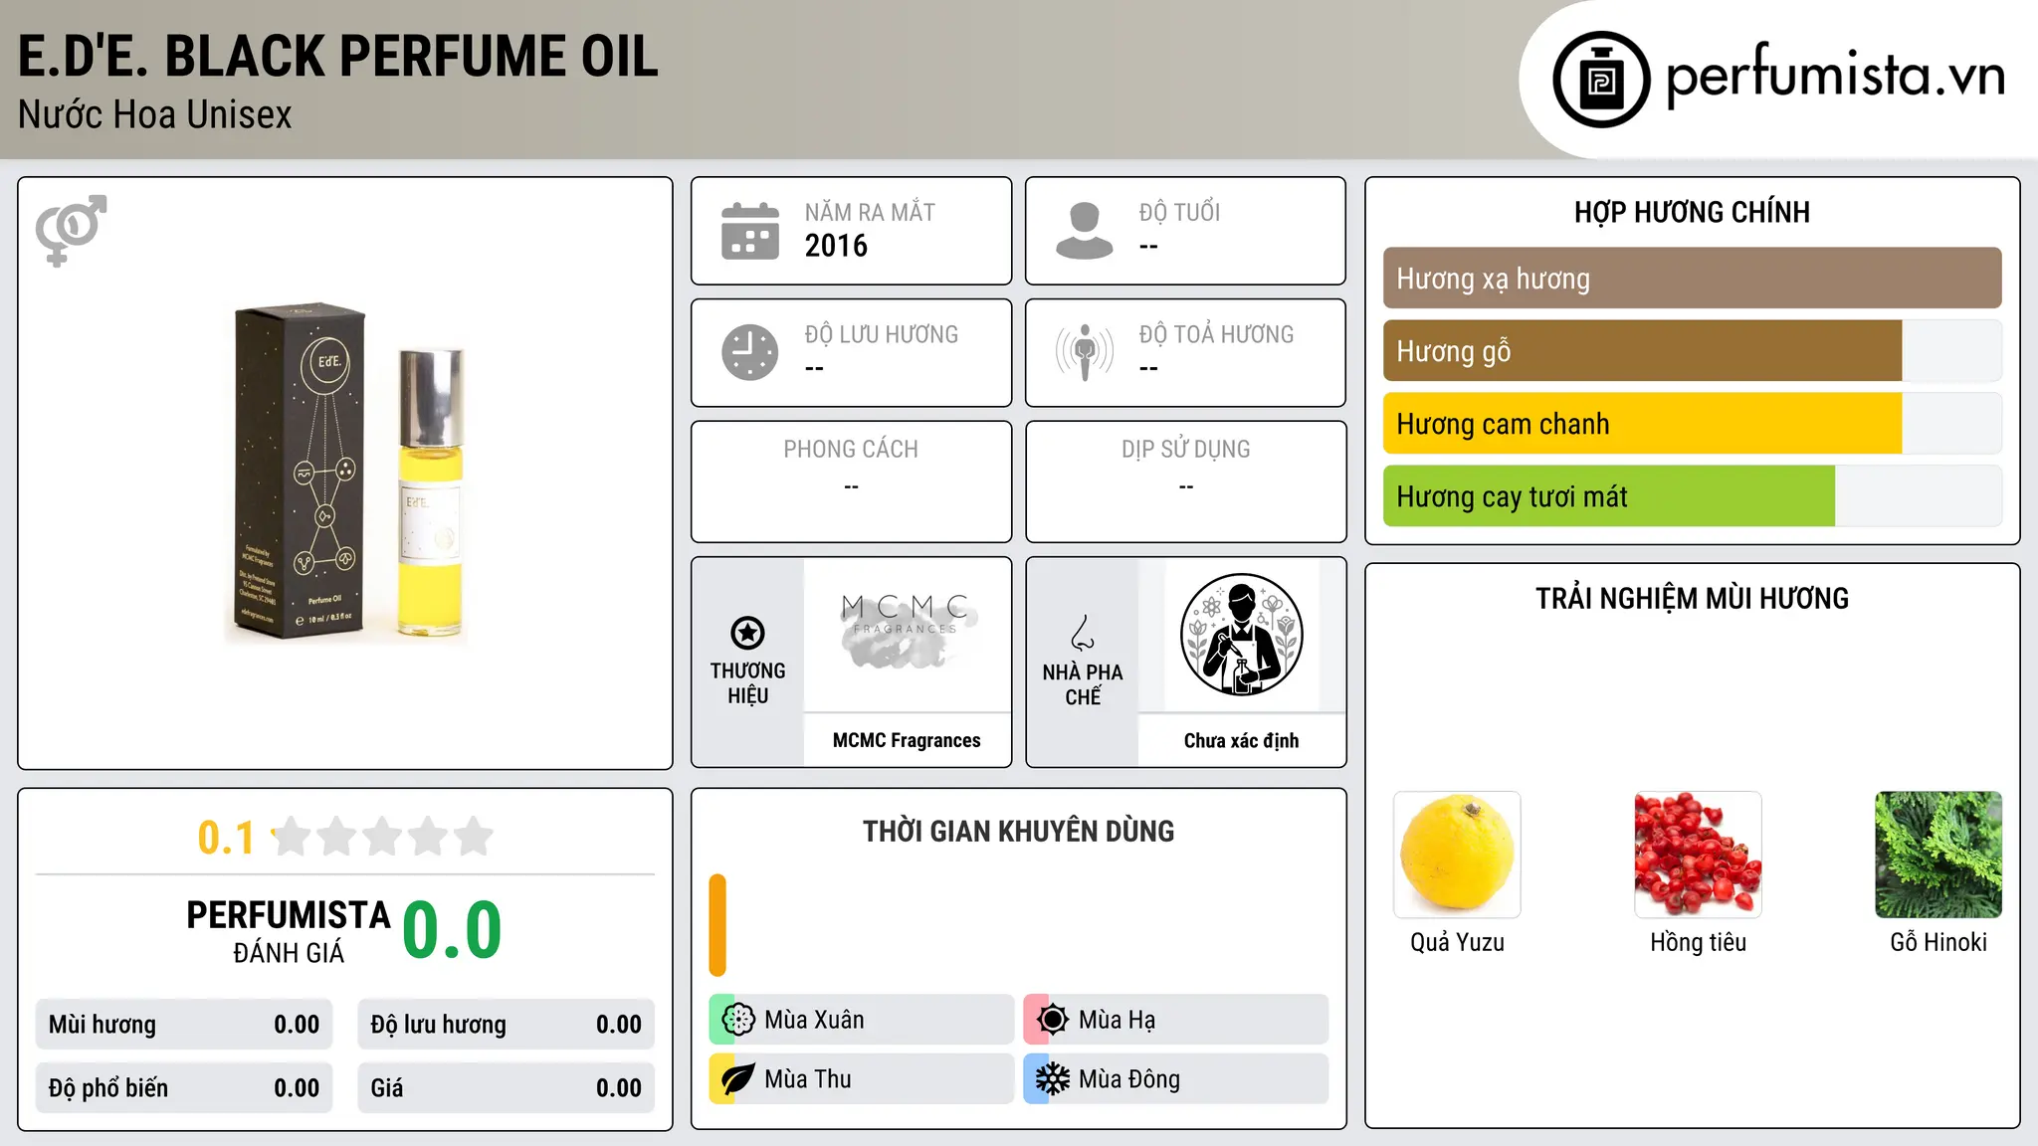Viewport: 2038px width, 1146px height.
Task: Click the Năm ra mắt label
Action: (x=870, y=212)
